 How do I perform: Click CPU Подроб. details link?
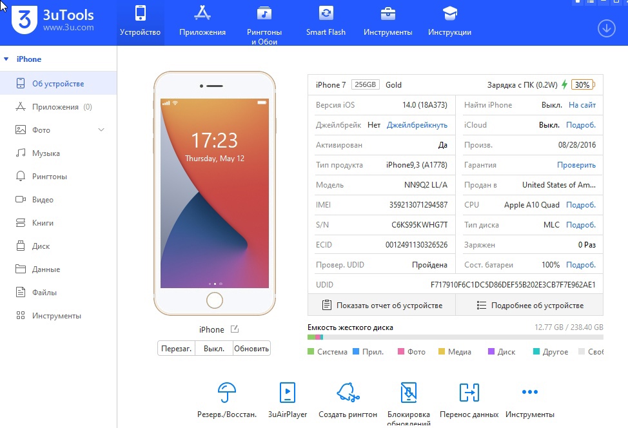tap(581, 204)
